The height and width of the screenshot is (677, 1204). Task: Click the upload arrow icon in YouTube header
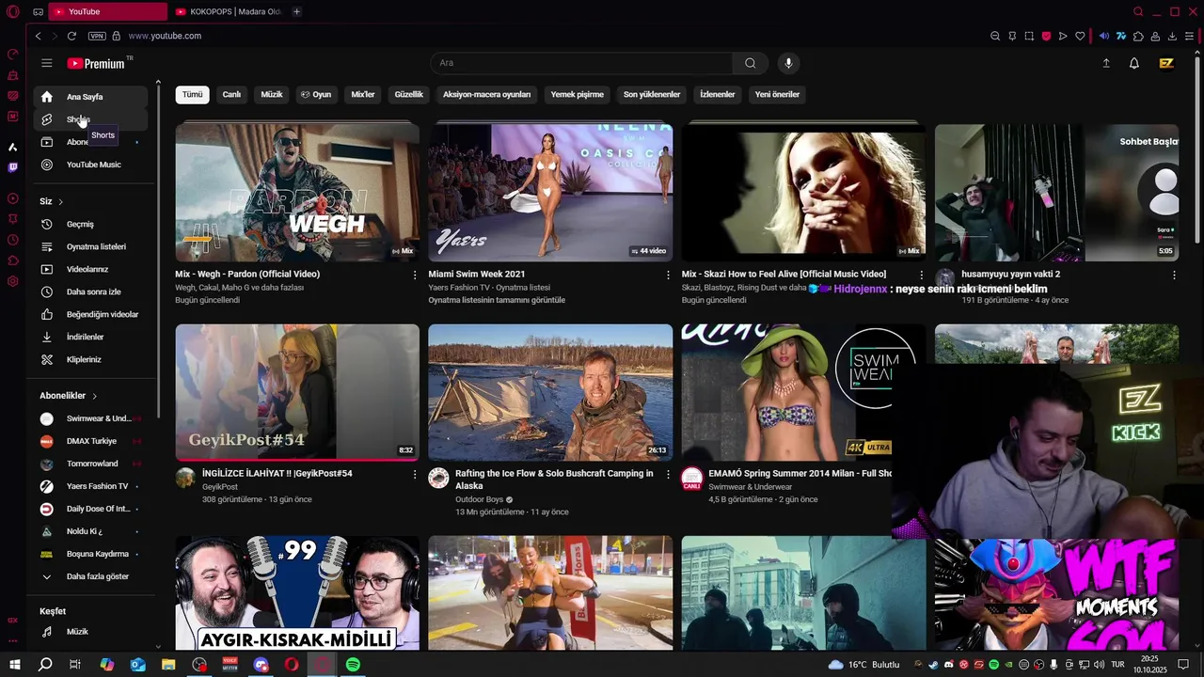(x=1106, y=63)
